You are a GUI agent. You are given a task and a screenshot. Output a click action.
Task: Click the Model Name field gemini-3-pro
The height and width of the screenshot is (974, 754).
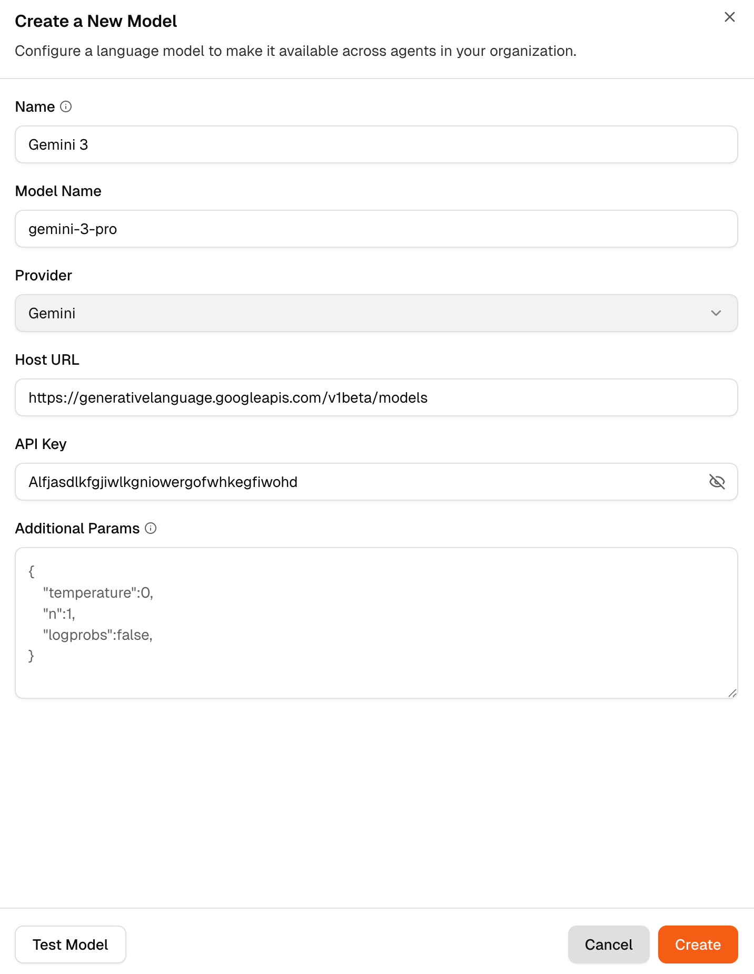coord(376,229)
